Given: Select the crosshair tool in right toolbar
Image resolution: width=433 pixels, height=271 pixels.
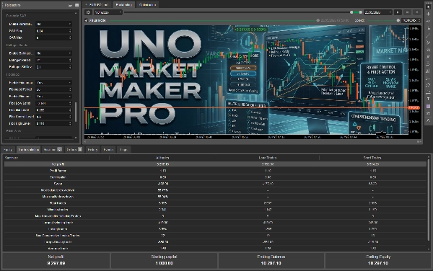Looking at the screenshot, I should (x=428, y=14).
